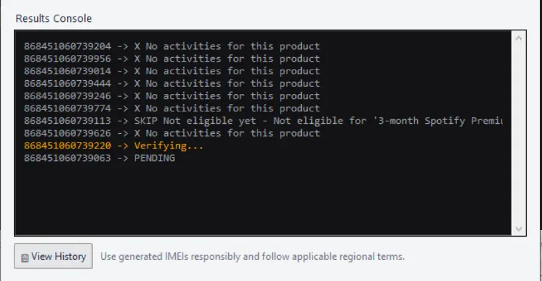This screenshot has height=281, width=542.
Task: Select the console line for IMEI 868451060739204
Action: point(172,46)
